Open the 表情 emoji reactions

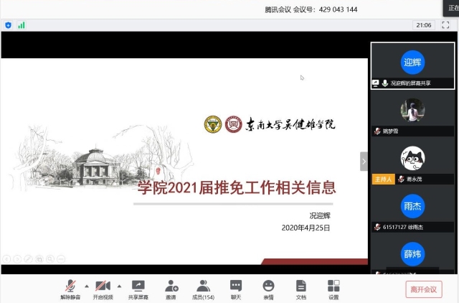coord(268,289)
